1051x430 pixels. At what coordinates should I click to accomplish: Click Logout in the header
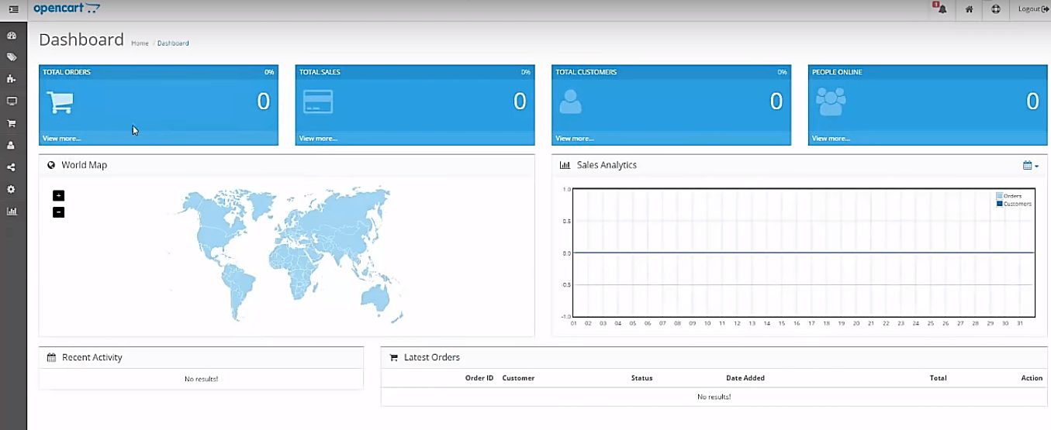click(x=1033, y=9)
